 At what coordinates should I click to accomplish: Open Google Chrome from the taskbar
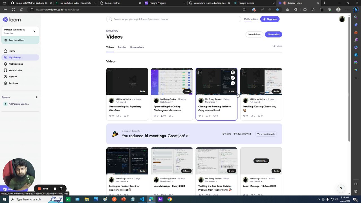[170, 199]
